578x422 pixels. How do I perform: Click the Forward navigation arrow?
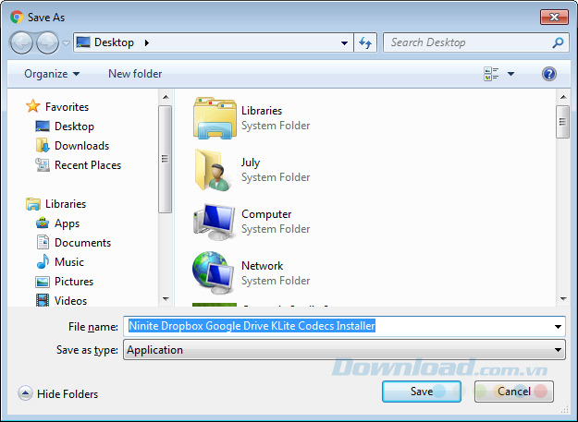coord(47,42)
